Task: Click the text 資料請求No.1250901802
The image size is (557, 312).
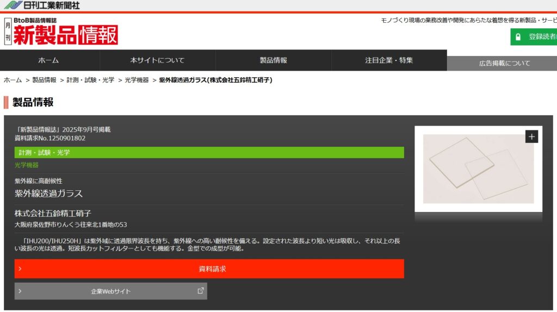Action: (50, 138)
